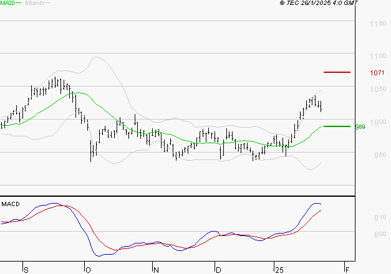Click the O month axis label
This screenshot has height=274, width=391.
pyautogui.click(x=88, y=270)
